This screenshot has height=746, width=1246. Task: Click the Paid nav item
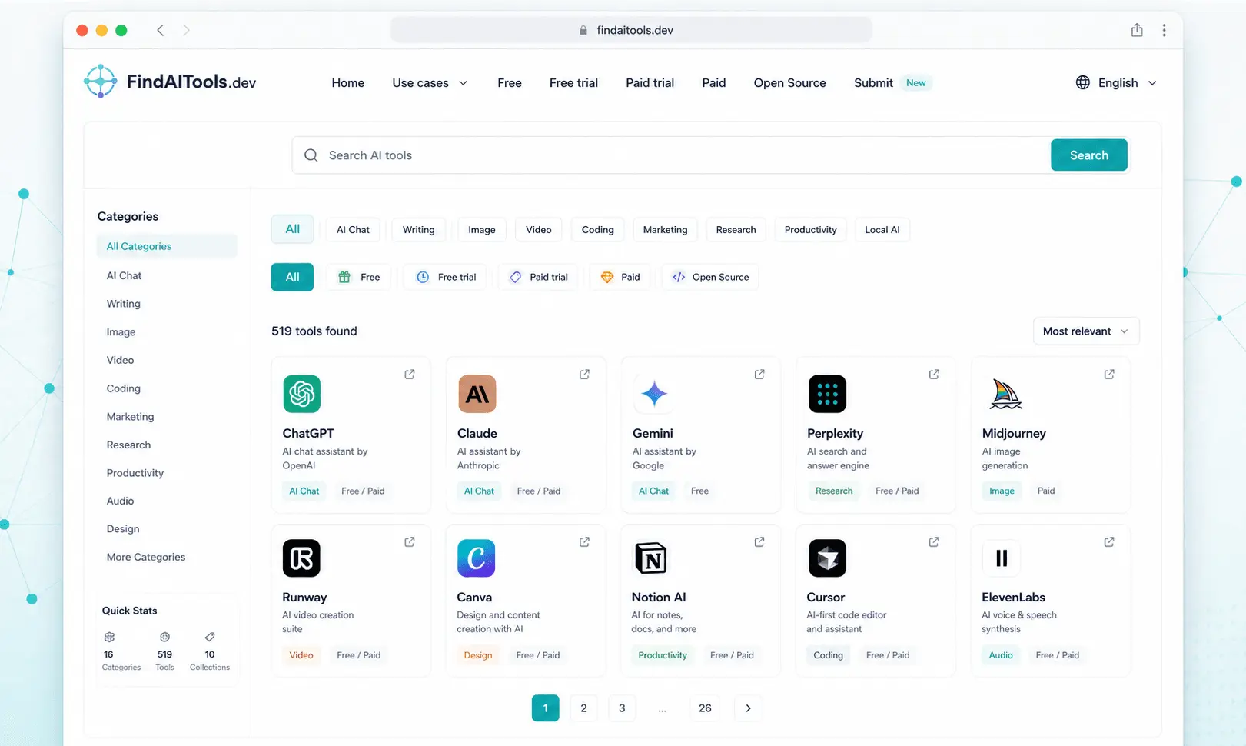click(x=713, y=82)
